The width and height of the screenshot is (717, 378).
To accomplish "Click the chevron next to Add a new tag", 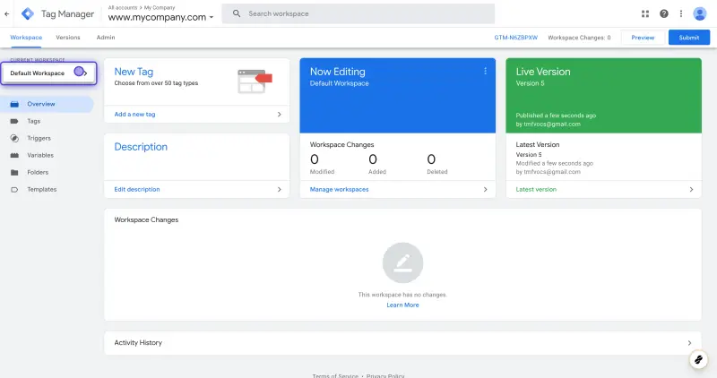I will pyautogui.click(x=280, y=115).
